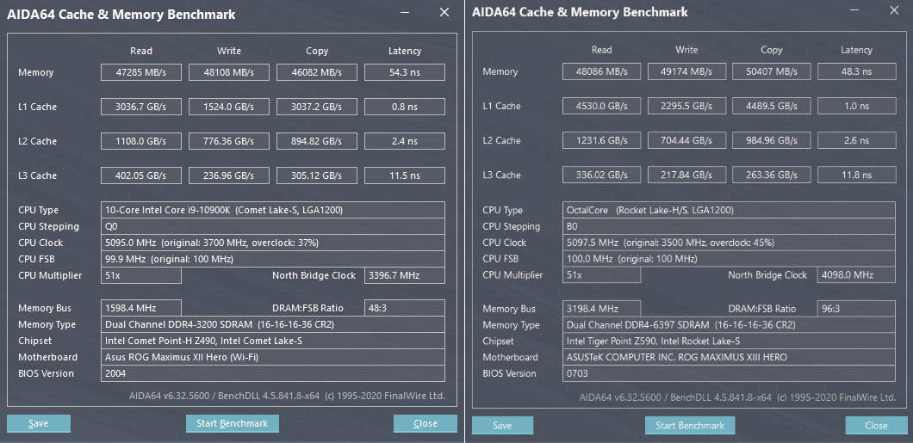Click the 2004 BIOS Version field
Viewport: 913px width, 443px height.
(x=272, y=373)
